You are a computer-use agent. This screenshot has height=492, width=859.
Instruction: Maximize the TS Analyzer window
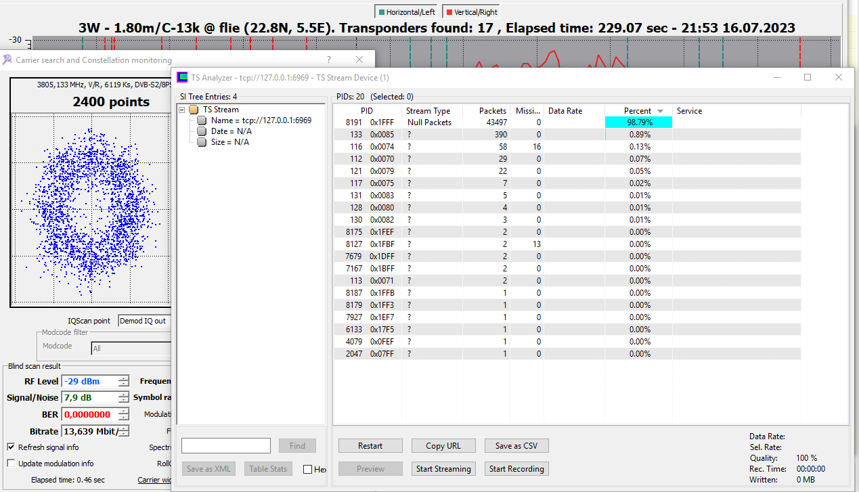click(x=808, y=78)
